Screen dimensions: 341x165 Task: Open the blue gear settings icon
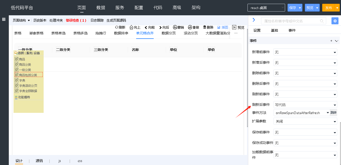(x=335, y=21)
